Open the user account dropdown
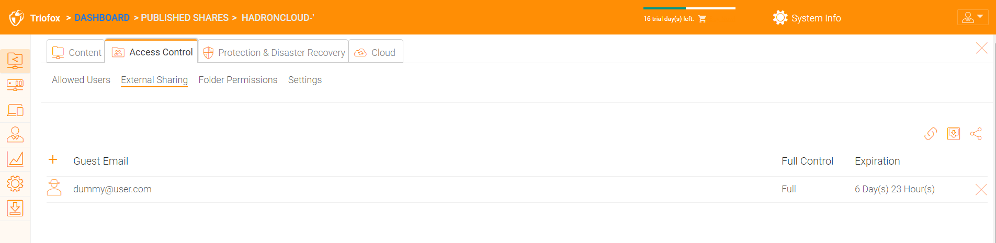Viewport: 996px width, 243px height. [972, 17]
